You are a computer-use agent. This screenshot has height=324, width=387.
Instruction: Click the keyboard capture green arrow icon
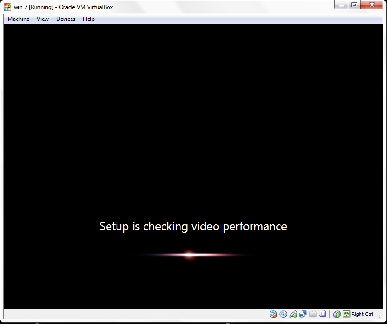(347, 314)
